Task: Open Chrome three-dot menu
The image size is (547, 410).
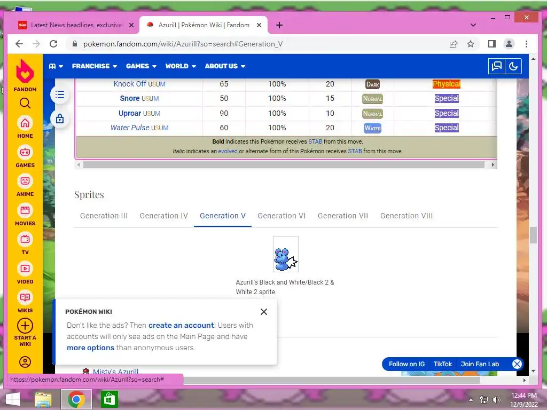Action: [526, 44]
